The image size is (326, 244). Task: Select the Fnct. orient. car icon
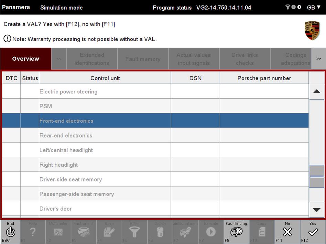[x=84, y=232]
